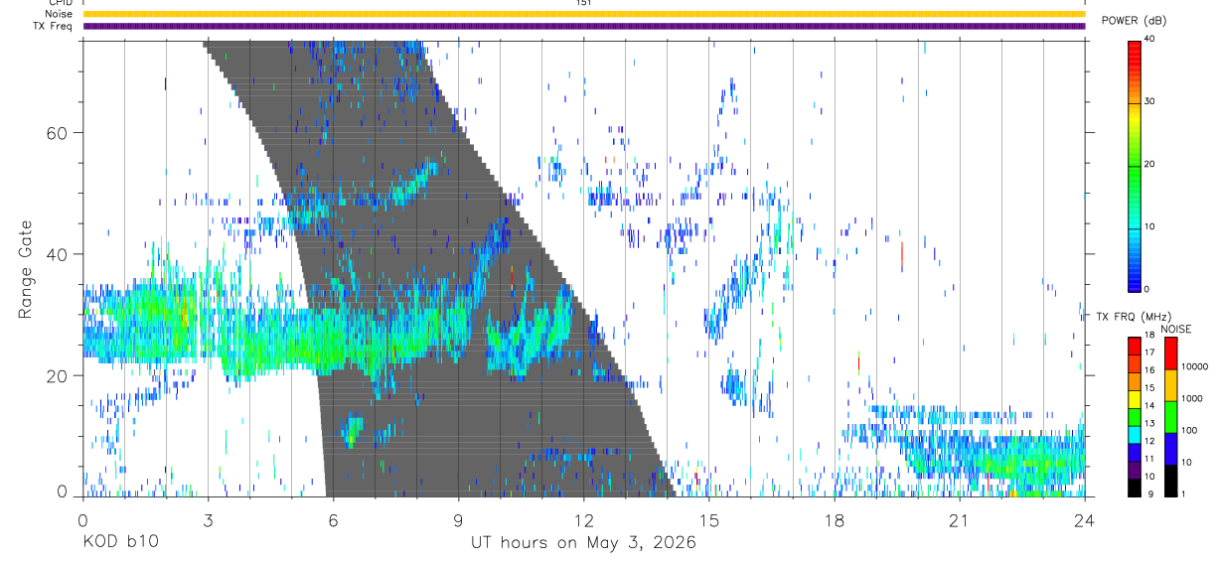Click x-axis tick label 12
The width and height of the screenshot is (1220, 563).
pyautogui.click(x=583, y=519)
